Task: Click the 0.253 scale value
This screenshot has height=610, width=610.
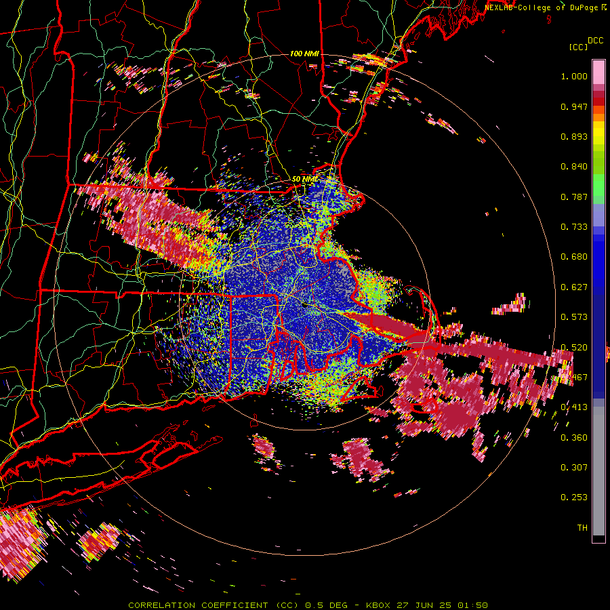Action: pos(574,497)
